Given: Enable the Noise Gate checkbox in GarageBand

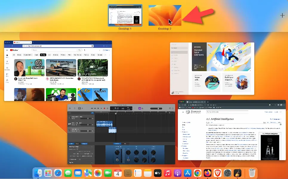Looking at the screenshot, I should pyautogui.click(x=70, y=159).
